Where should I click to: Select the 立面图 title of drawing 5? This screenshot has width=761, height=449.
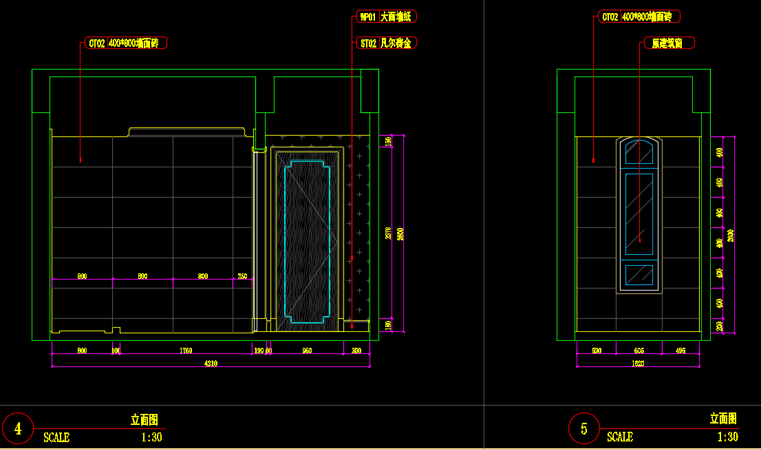click(723, 418)
